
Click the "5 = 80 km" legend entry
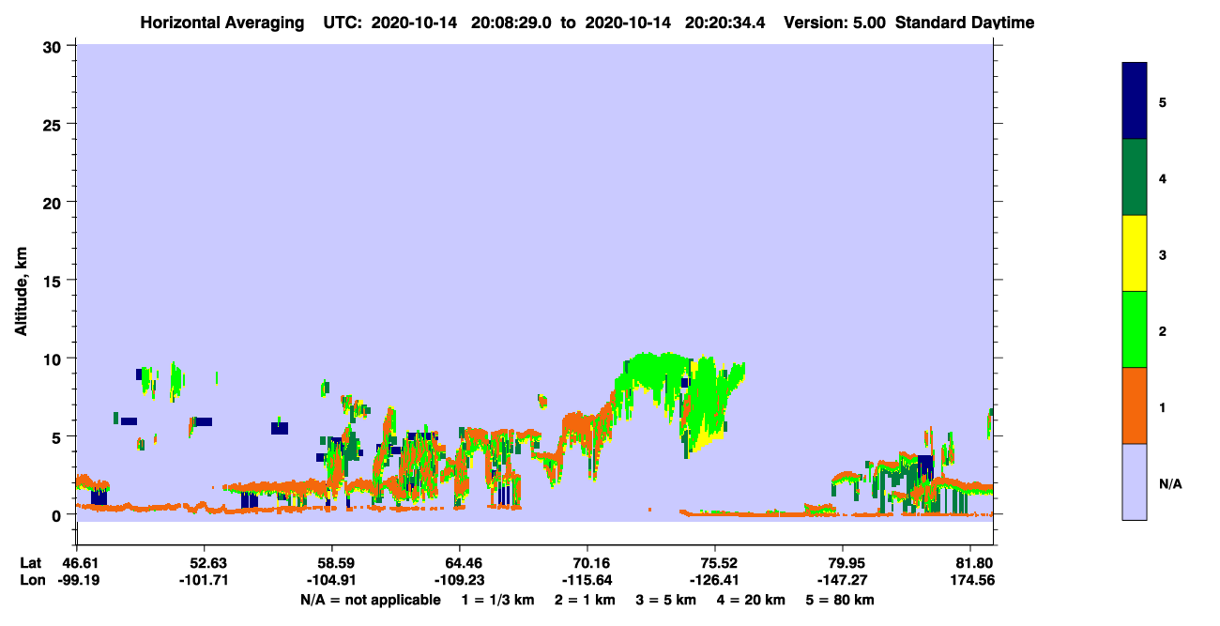click(x=838, y=600)
